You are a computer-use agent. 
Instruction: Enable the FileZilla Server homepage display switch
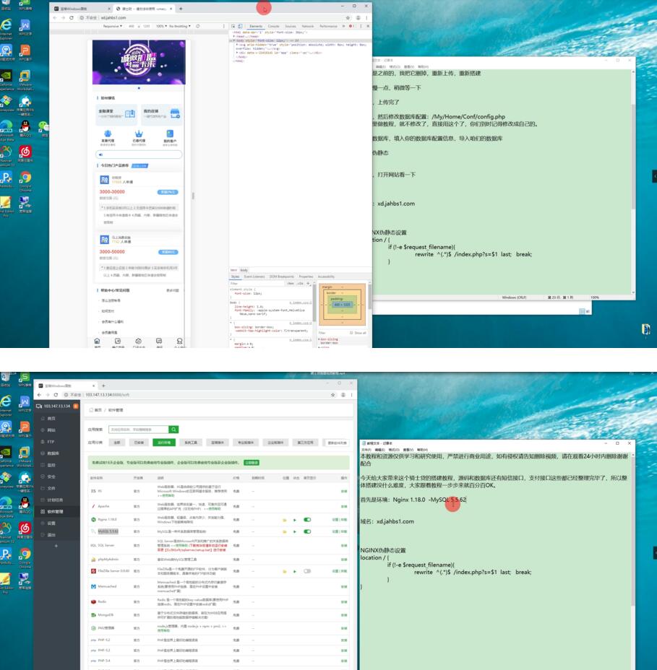307,570
